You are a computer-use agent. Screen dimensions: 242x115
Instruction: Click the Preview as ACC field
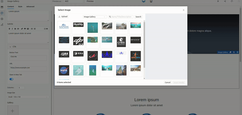pos(73,1)
